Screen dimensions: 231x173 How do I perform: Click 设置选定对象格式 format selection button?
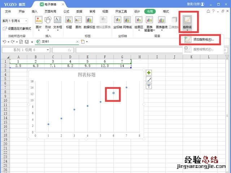tap(17, 29)
